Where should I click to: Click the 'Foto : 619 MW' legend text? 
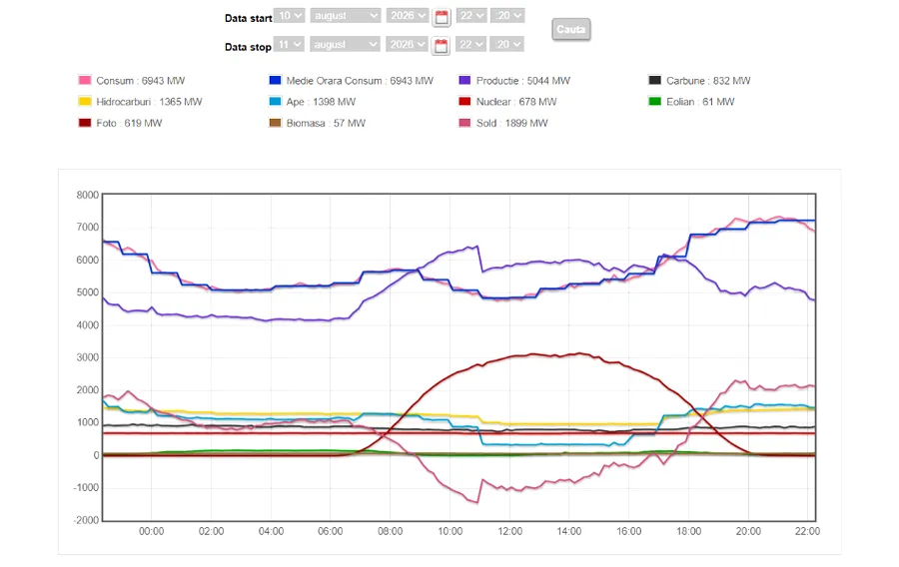[129, 123]
